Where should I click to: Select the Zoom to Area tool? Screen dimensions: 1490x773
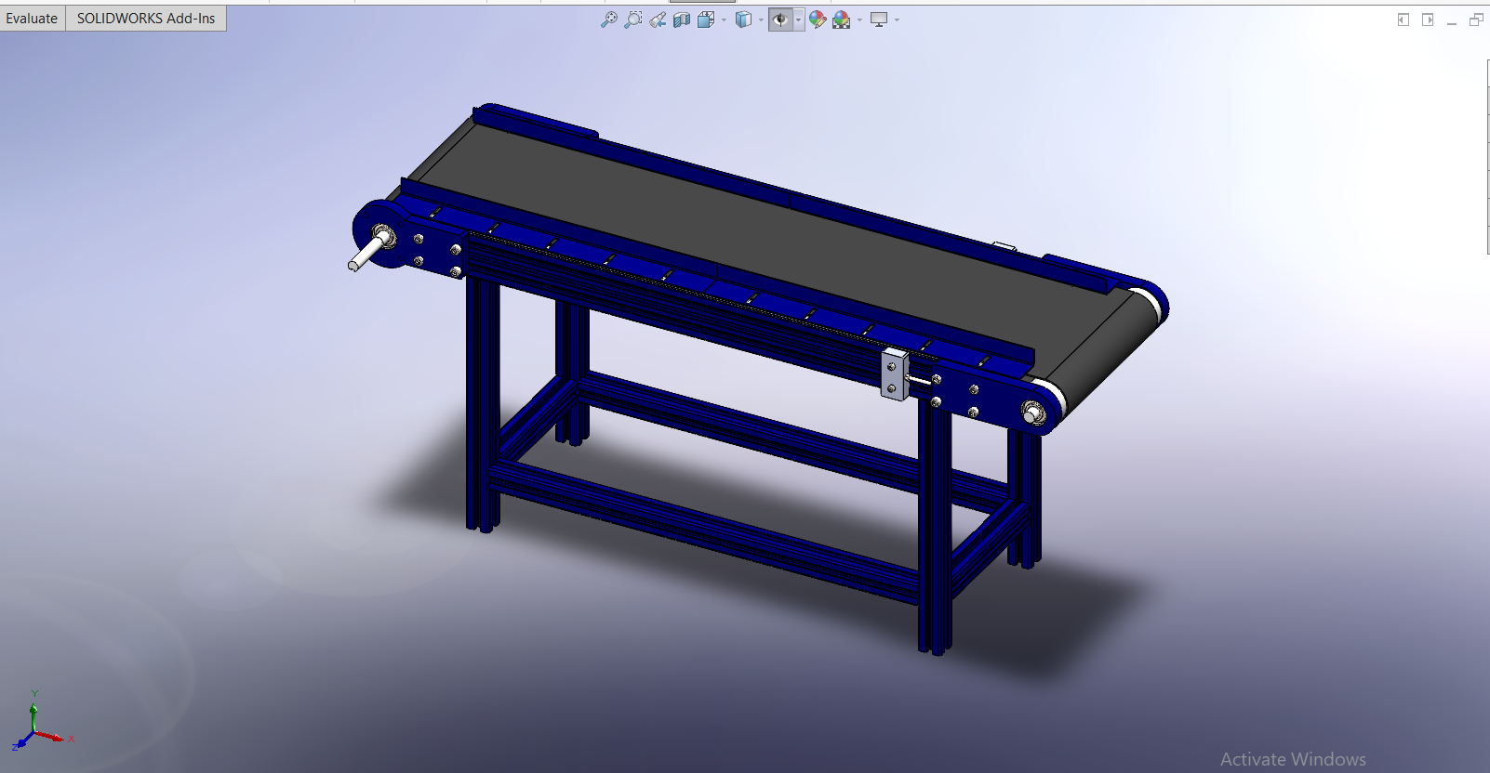(633, 20)
